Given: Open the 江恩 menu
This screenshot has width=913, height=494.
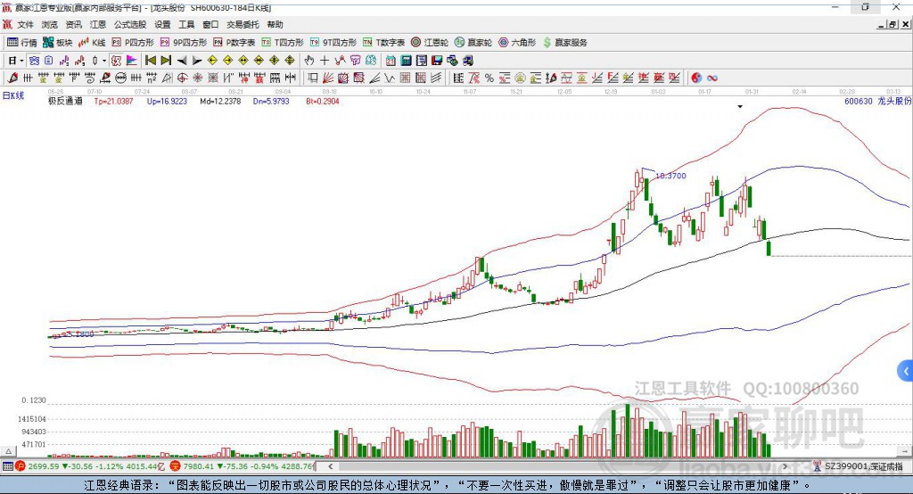Looking at the screenshot, I should (x=98, y=24).
